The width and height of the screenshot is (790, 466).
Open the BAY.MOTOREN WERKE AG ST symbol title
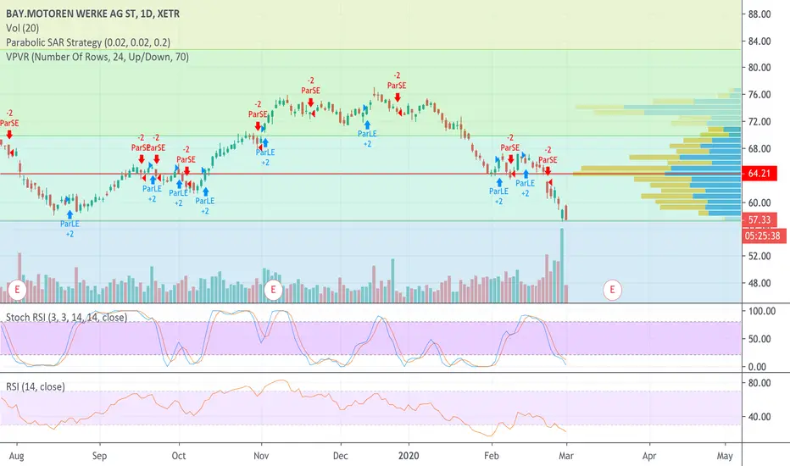(x=92, y=14)
